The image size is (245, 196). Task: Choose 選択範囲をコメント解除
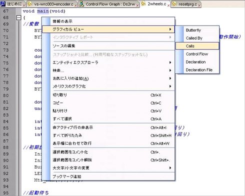[x=108, y=160]
